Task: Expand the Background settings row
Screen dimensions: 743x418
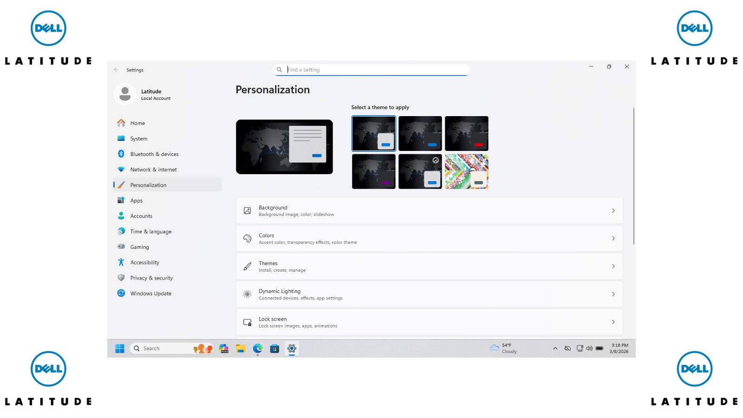Action: 429,211
